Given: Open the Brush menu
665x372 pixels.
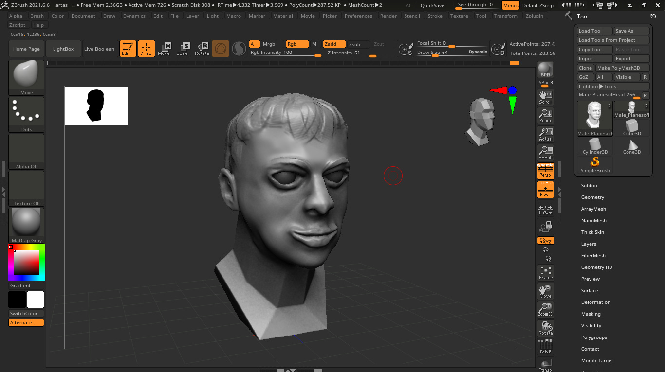Looking at the screenshot, I should click(x=37, y=16).
